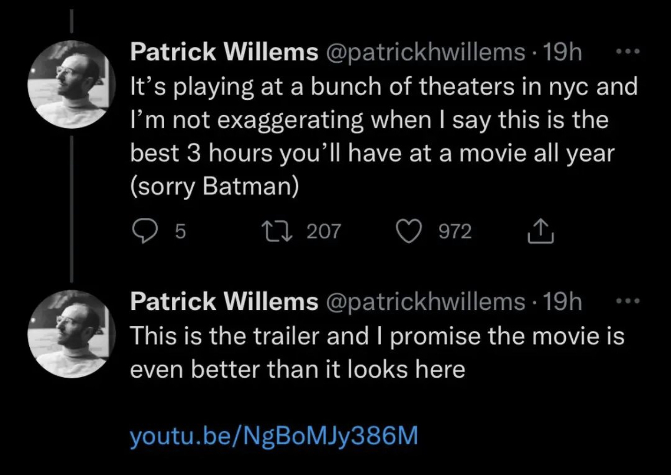The image size is (671, 475).
Task: Open the 19h timestamp of first tweet
Action: (563, 52)
